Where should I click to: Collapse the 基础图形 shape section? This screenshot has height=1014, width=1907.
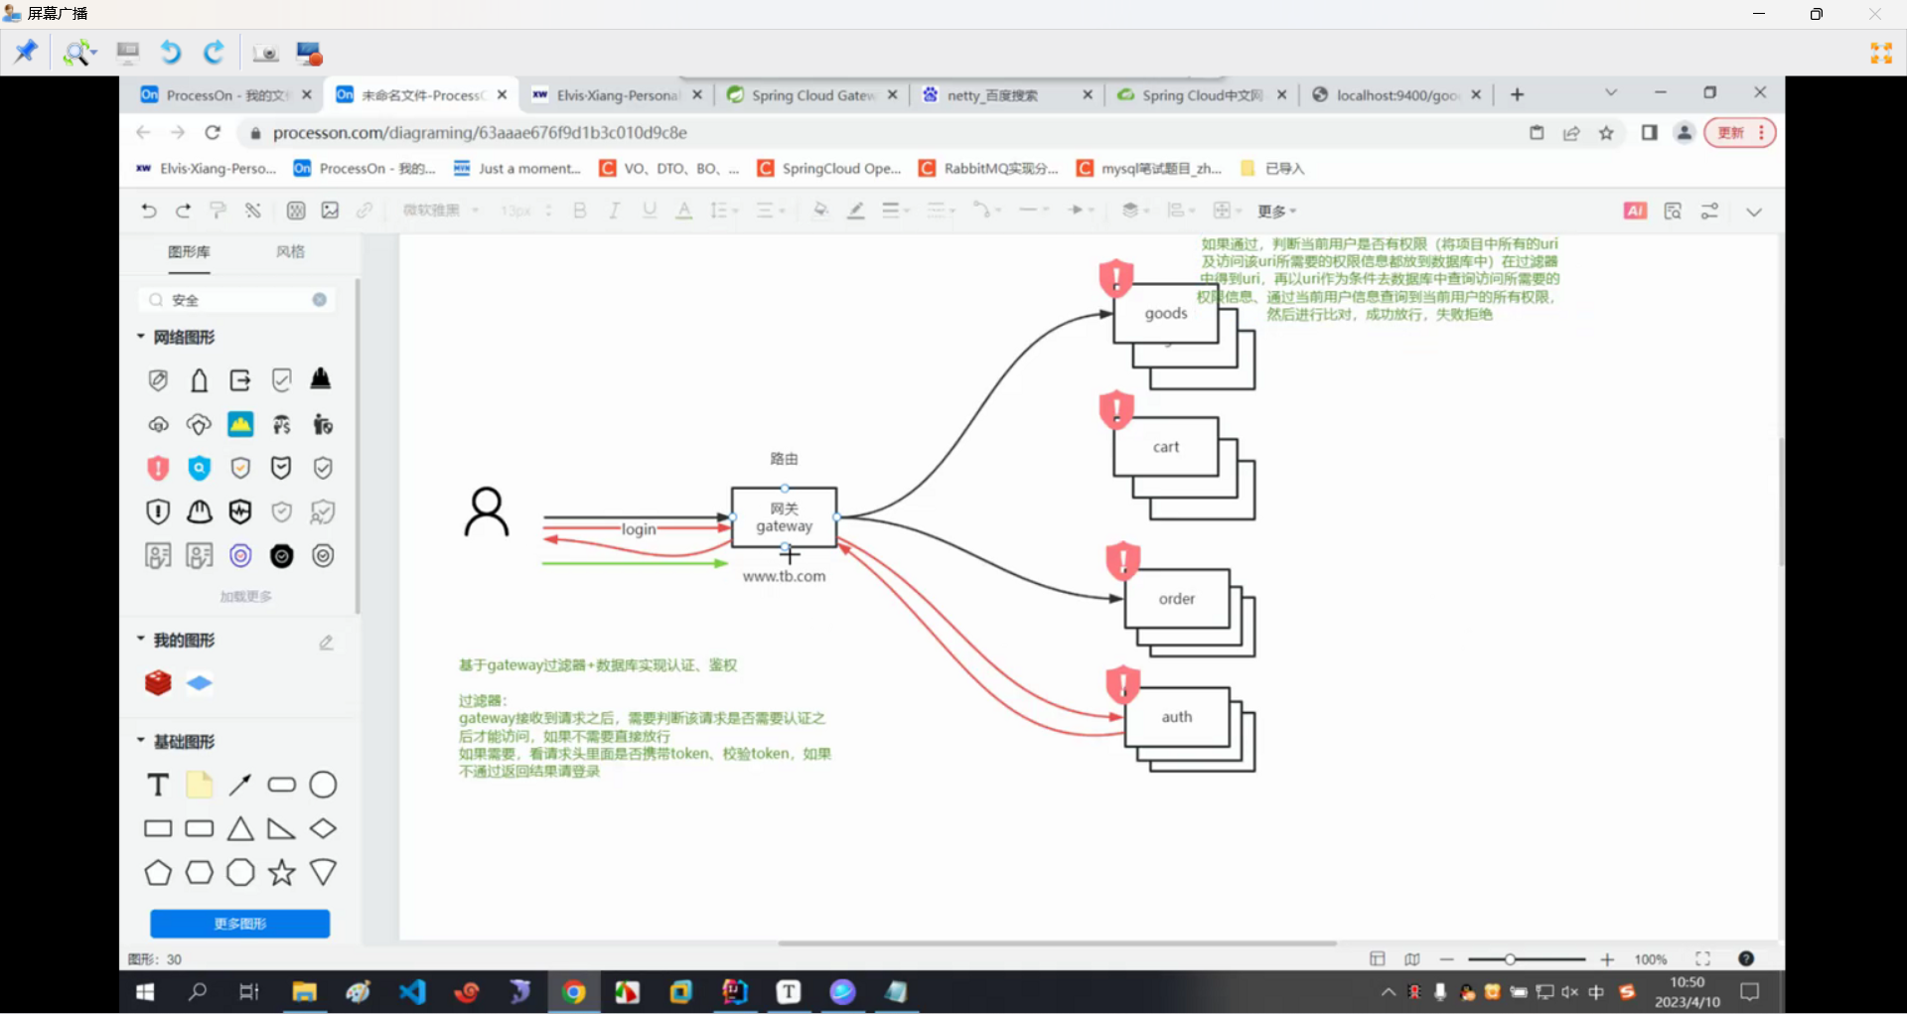(141, 741)
